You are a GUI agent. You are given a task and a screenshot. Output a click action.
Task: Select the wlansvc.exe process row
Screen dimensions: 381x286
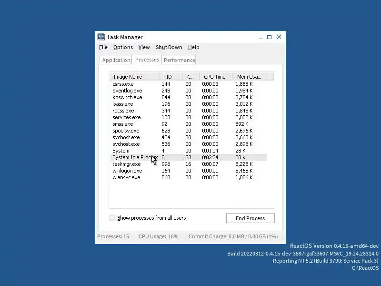pos(188,177)
